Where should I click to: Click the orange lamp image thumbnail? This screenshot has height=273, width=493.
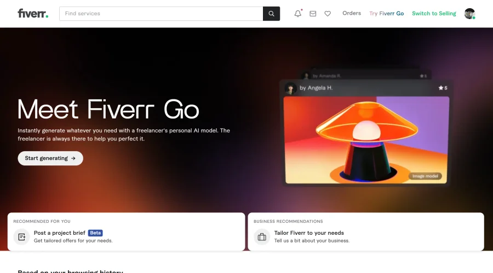coord(366,140)
